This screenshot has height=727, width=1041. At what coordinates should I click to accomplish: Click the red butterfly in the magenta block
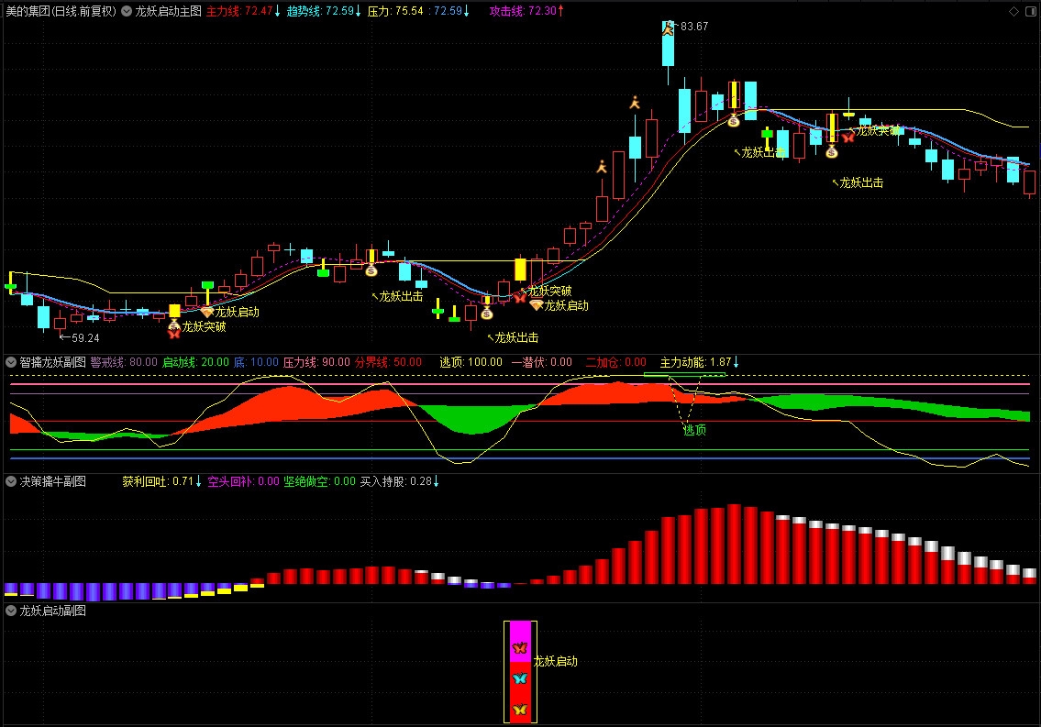tap(520, 648)
